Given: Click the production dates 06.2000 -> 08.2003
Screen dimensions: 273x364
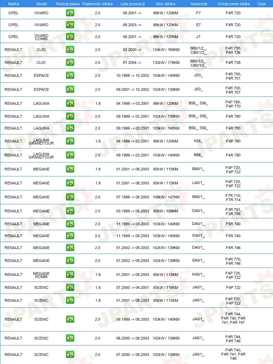Looking at the screenshot, I should [133, 338].
